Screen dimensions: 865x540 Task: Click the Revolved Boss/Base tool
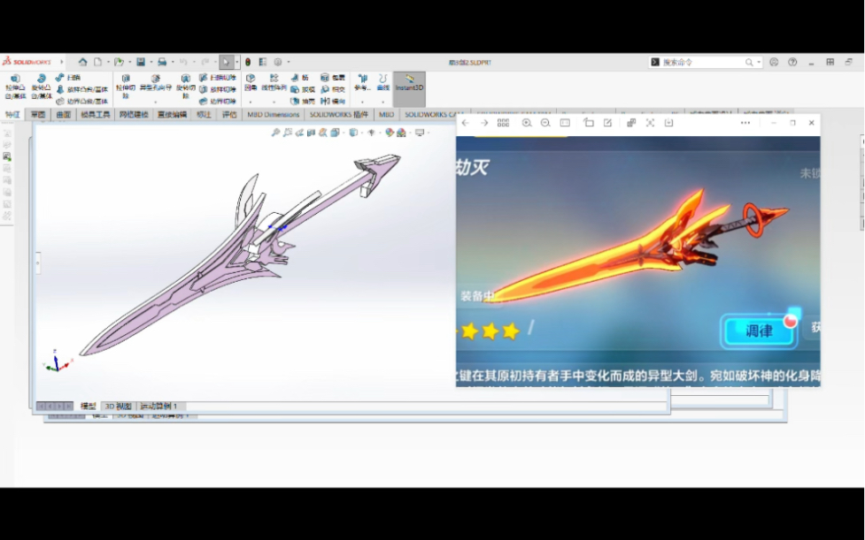click(41, 87)
